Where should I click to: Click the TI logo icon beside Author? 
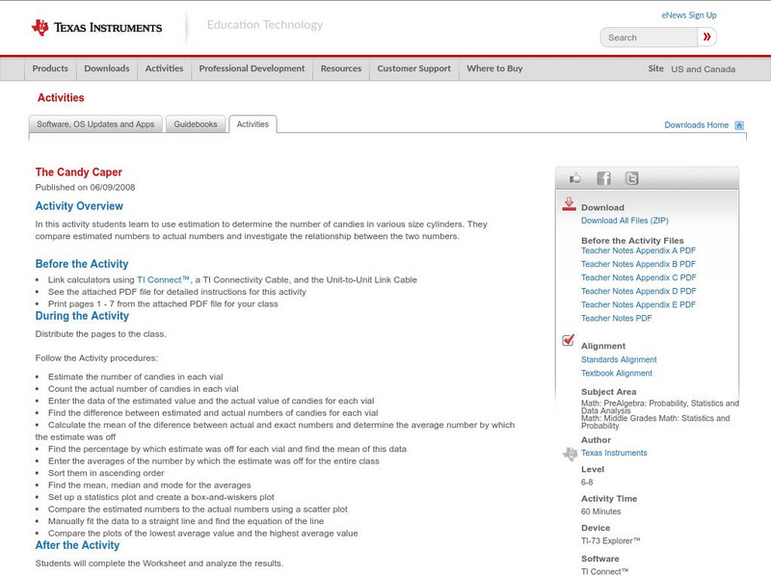coord(570,454)
